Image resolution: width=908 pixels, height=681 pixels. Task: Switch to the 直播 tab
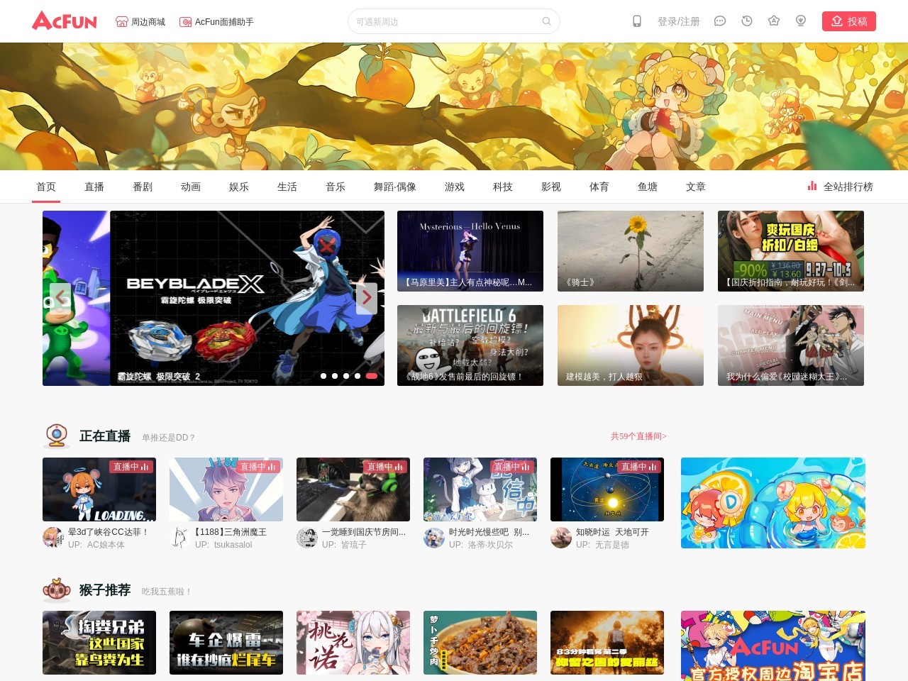94,187
